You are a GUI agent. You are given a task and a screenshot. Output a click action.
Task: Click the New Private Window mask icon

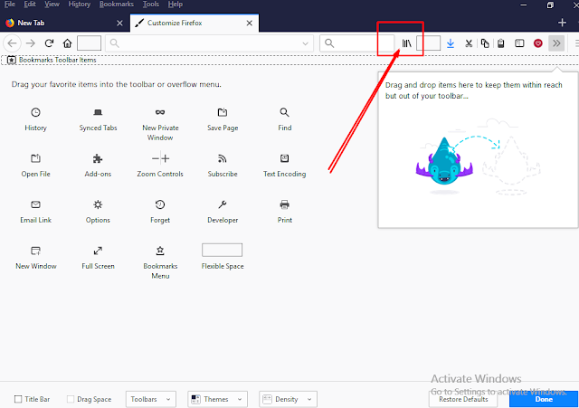click(x=160, y=112)
